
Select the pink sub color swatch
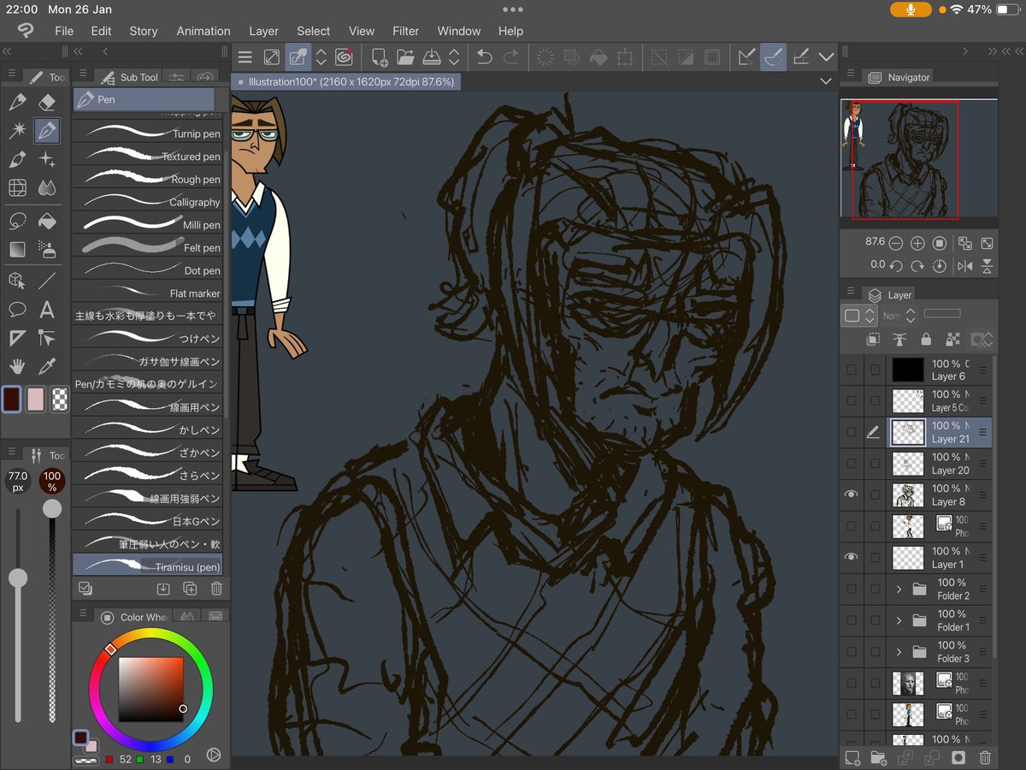click(x=35, y=399)
